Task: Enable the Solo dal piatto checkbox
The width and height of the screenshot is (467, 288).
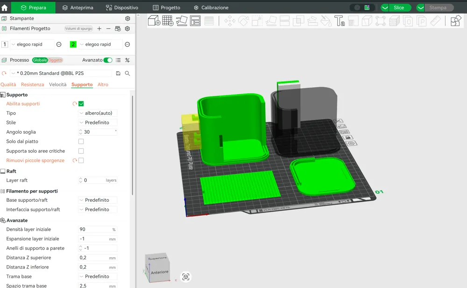Action: coord(81,142)
